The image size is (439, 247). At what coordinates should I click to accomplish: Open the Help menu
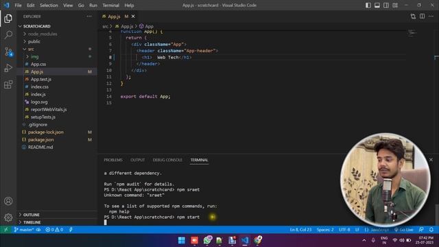coord(129,5)
